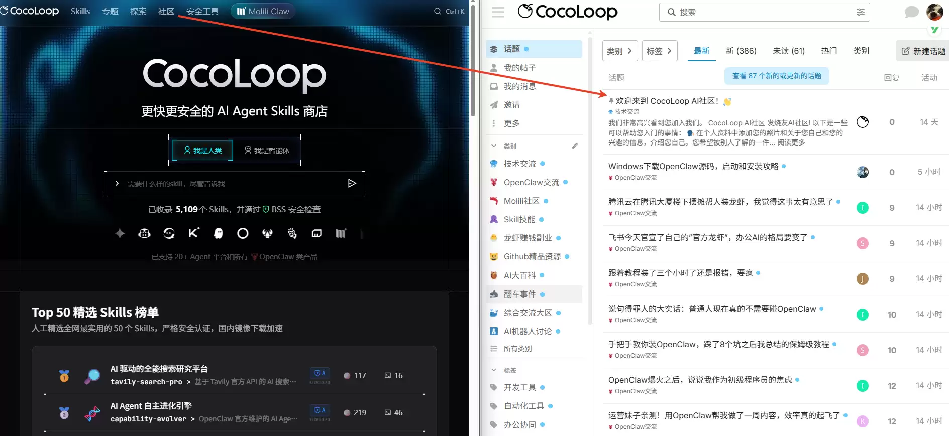Collapse the 标签 sidebar section
Screen dimensions: 949x436
(x=494, y=370)
